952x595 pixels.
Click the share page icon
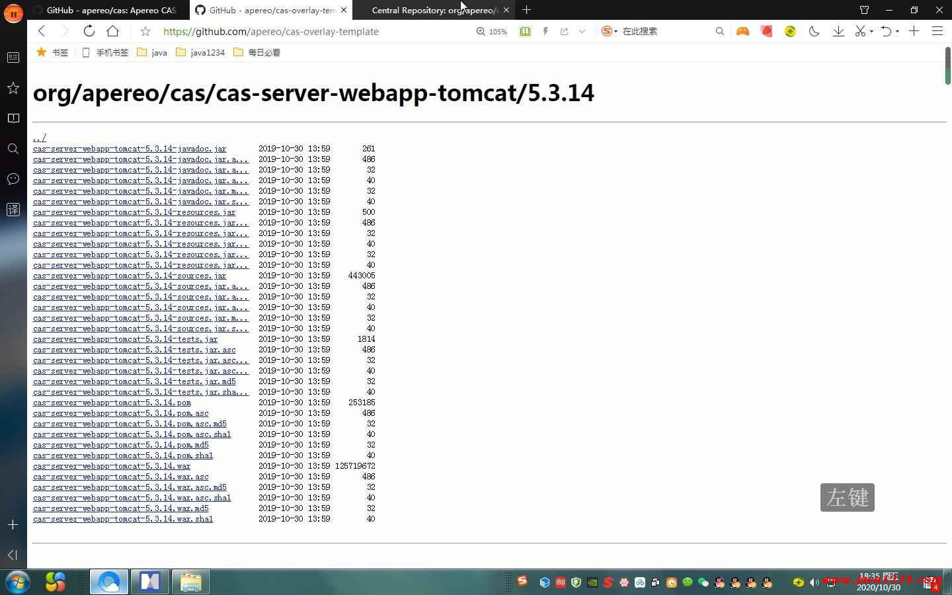pos(564,31)
